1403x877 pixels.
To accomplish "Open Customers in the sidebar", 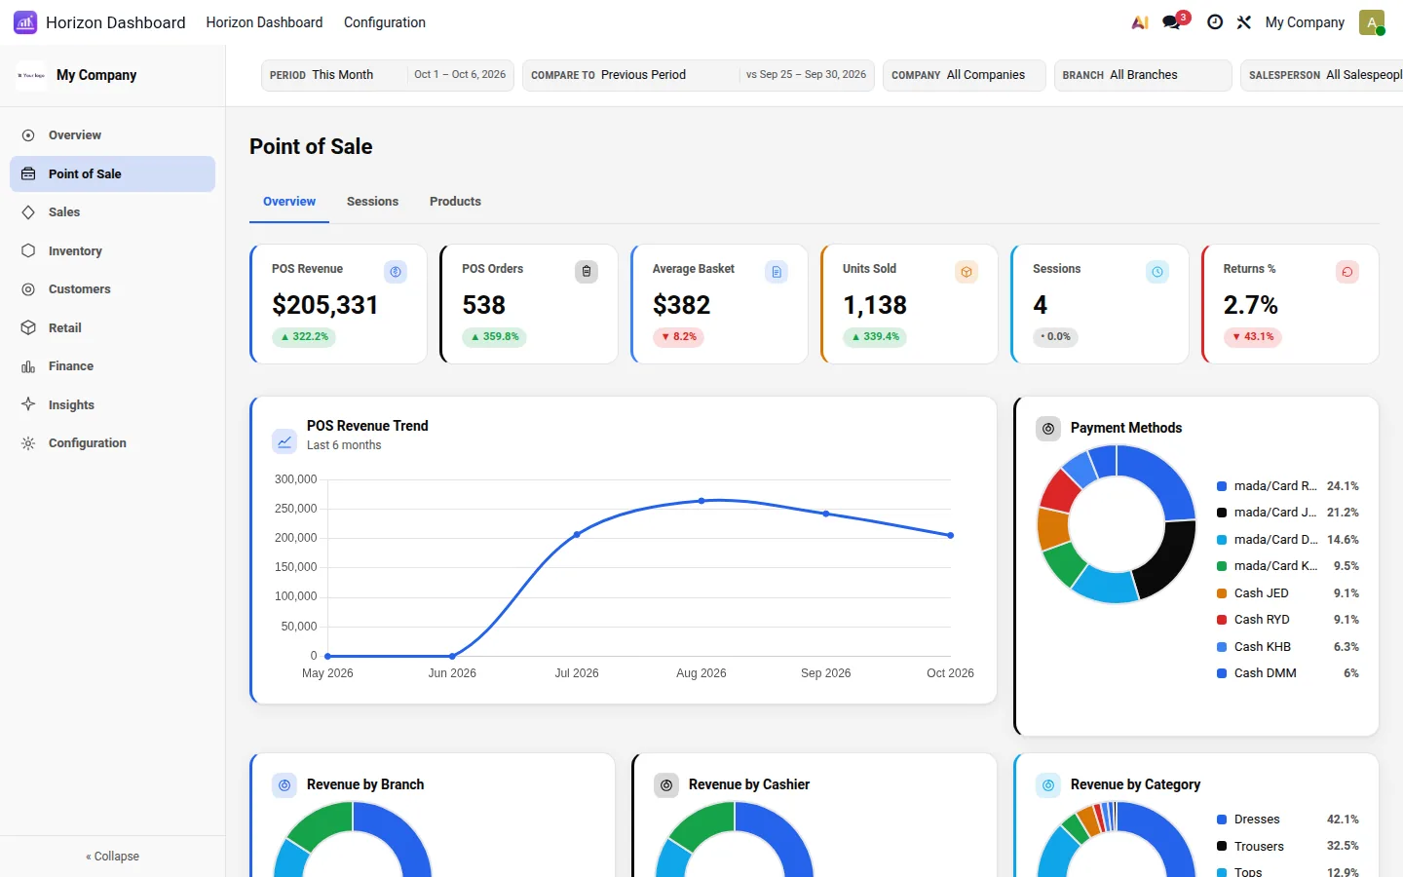I will 112,289.
